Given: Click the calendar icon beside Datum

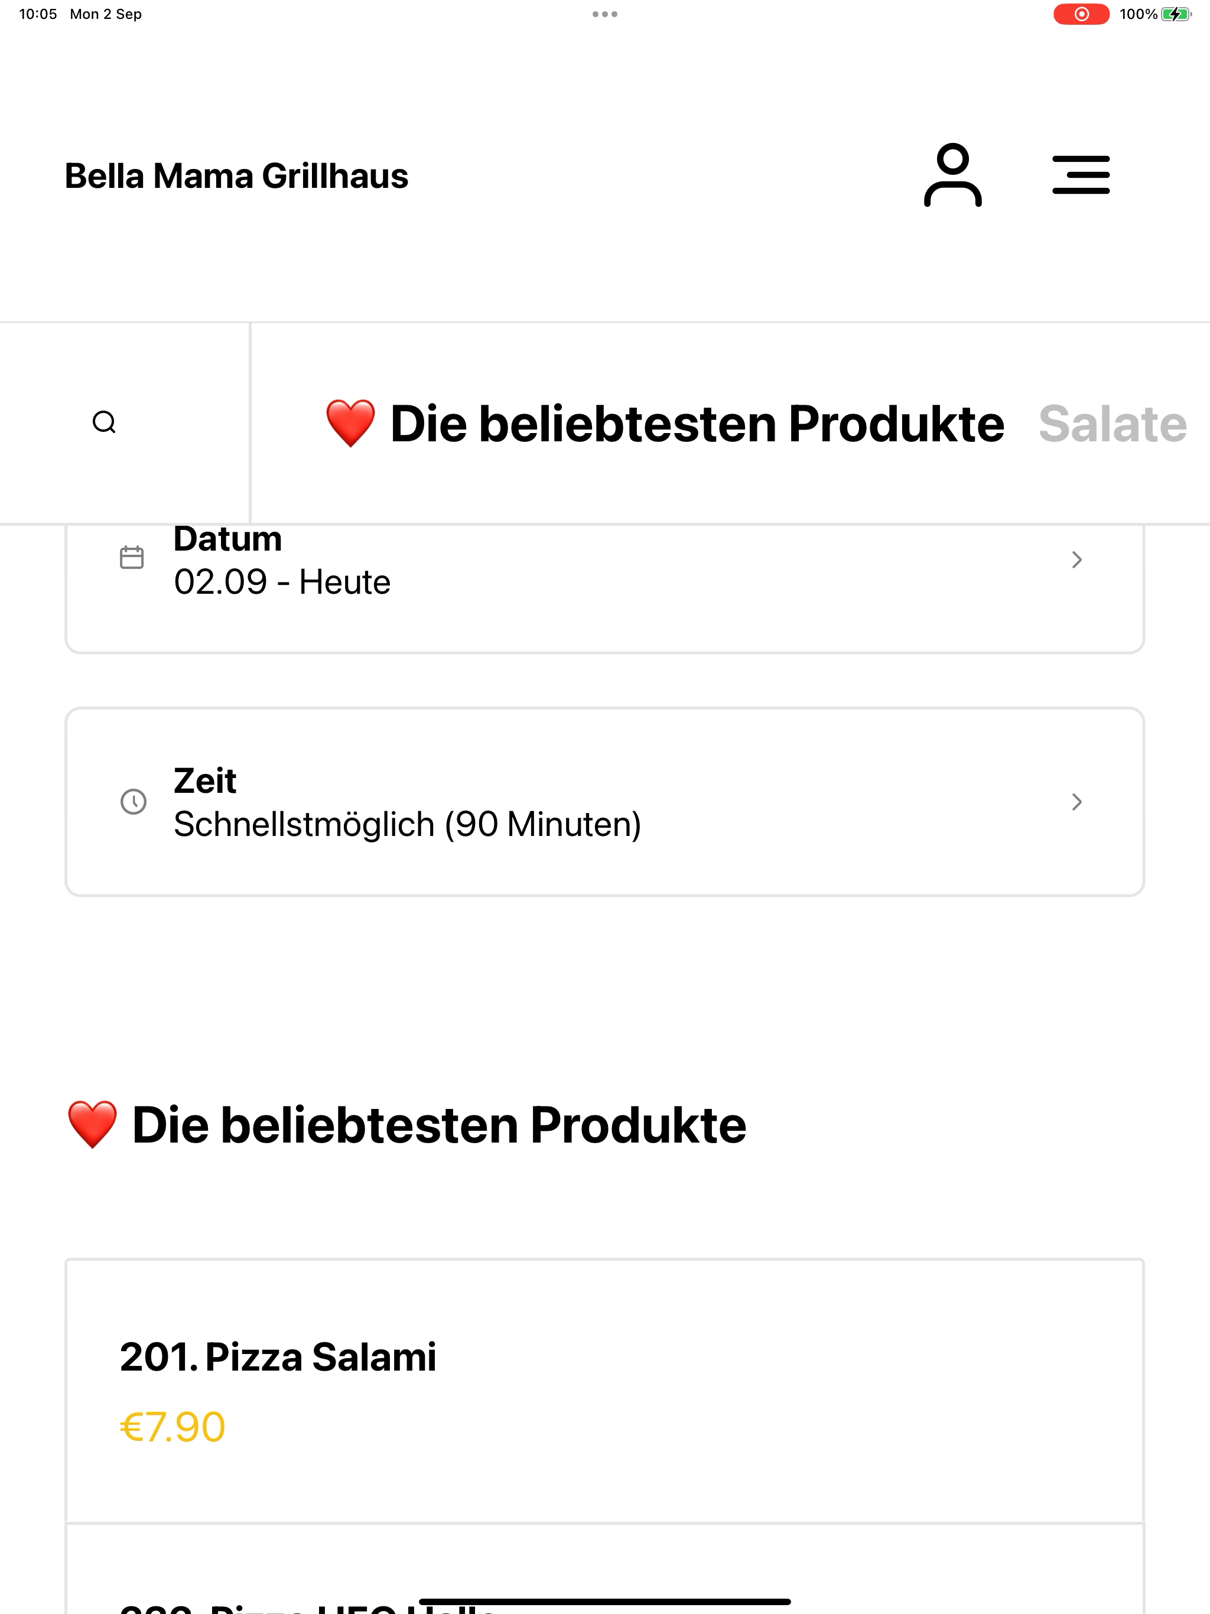Looking at the screenshot, I should pos(132,558).
